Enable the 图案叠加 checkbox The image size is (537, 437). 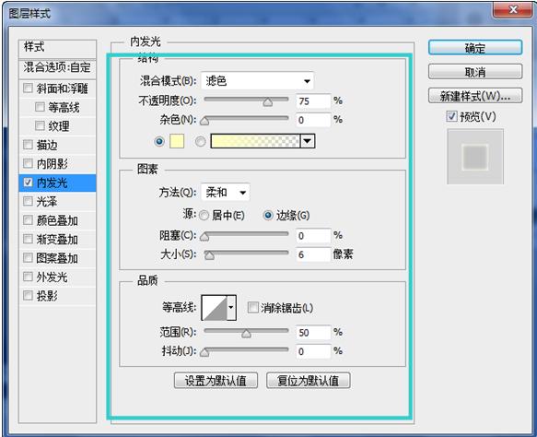[28, 257]
